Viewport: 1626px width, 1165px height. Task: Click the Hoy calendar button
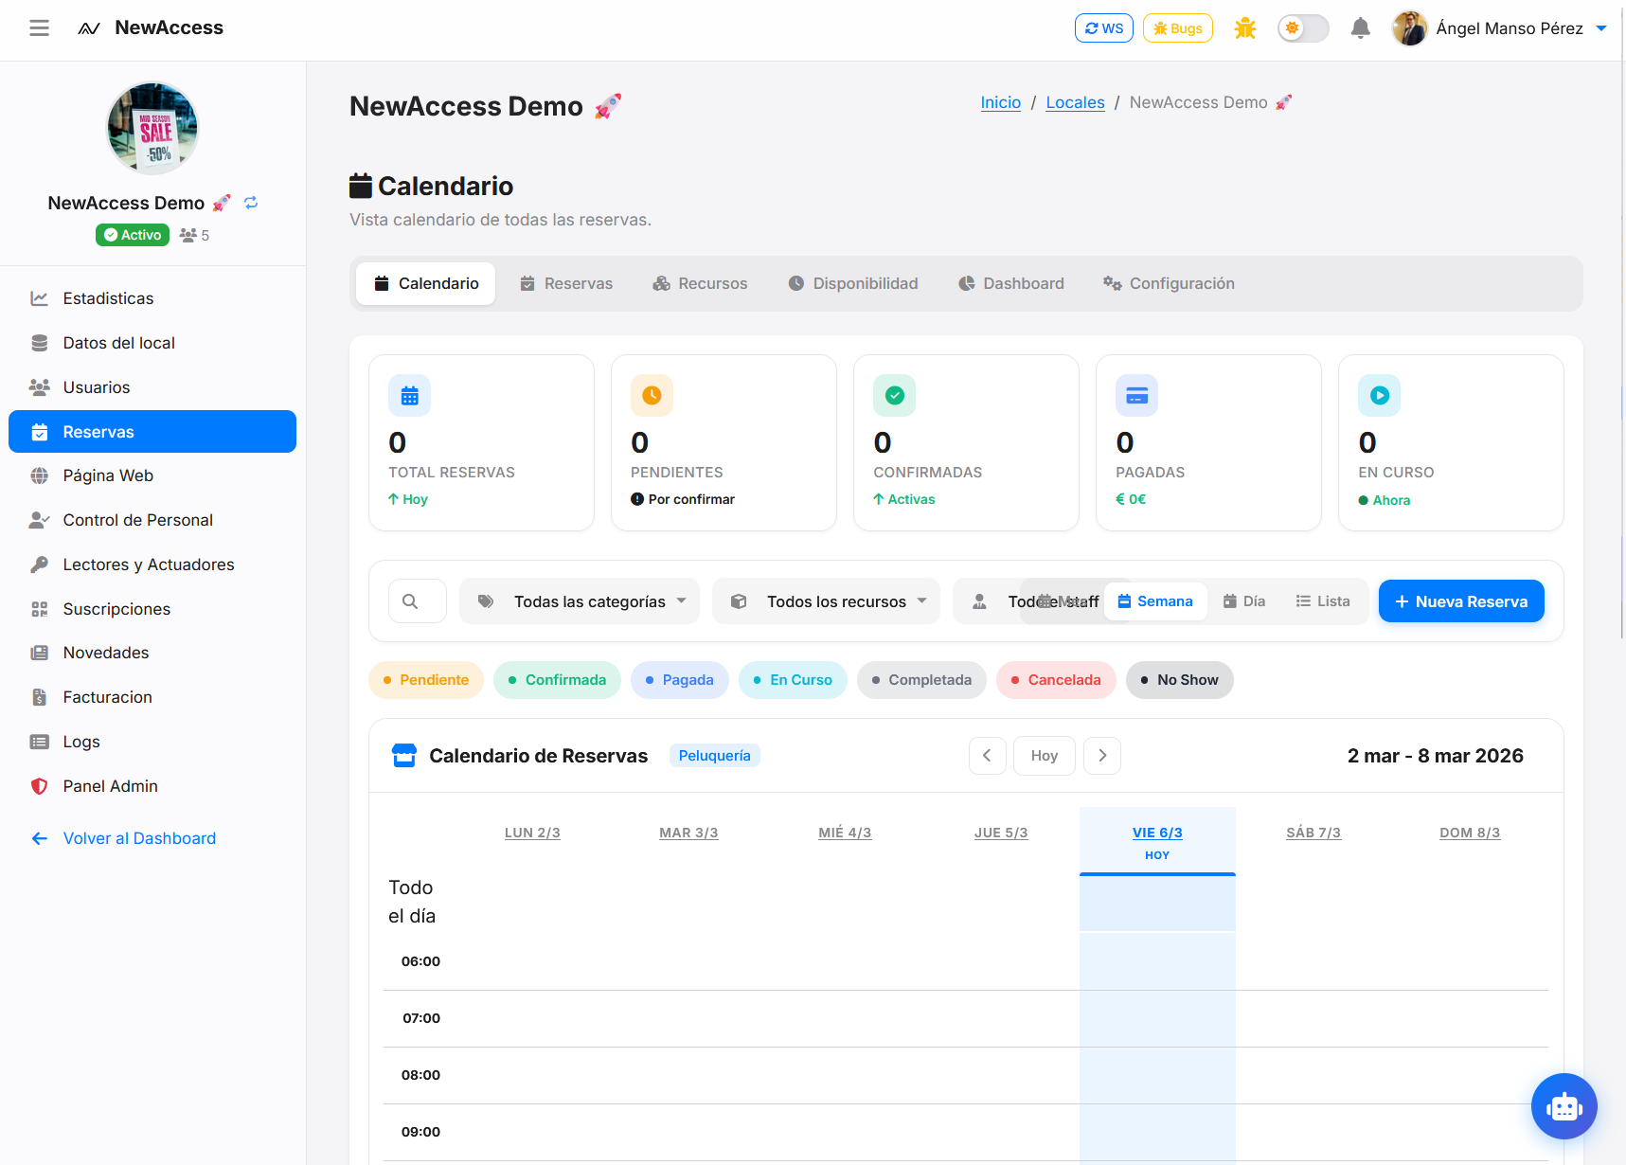(x=1045, y=756)
